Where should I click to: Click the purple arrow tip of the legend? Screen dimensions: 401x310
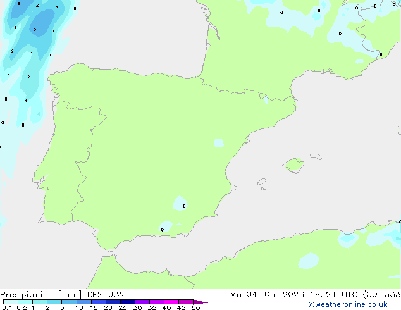click(x=200, y=302)
